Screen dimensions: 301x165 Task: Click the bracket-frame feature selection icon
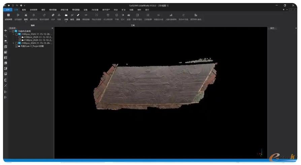click(x=96, y=15)
